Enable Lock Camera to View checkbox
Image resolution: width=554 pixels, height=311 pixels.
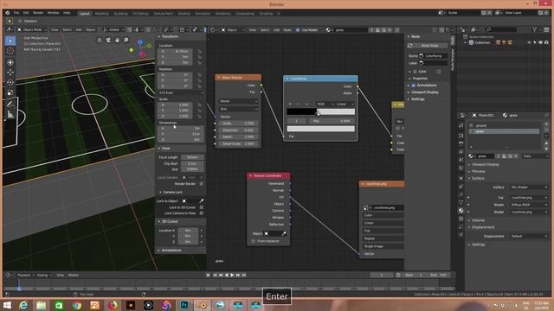pyautogui.click(x=202, y=213)
